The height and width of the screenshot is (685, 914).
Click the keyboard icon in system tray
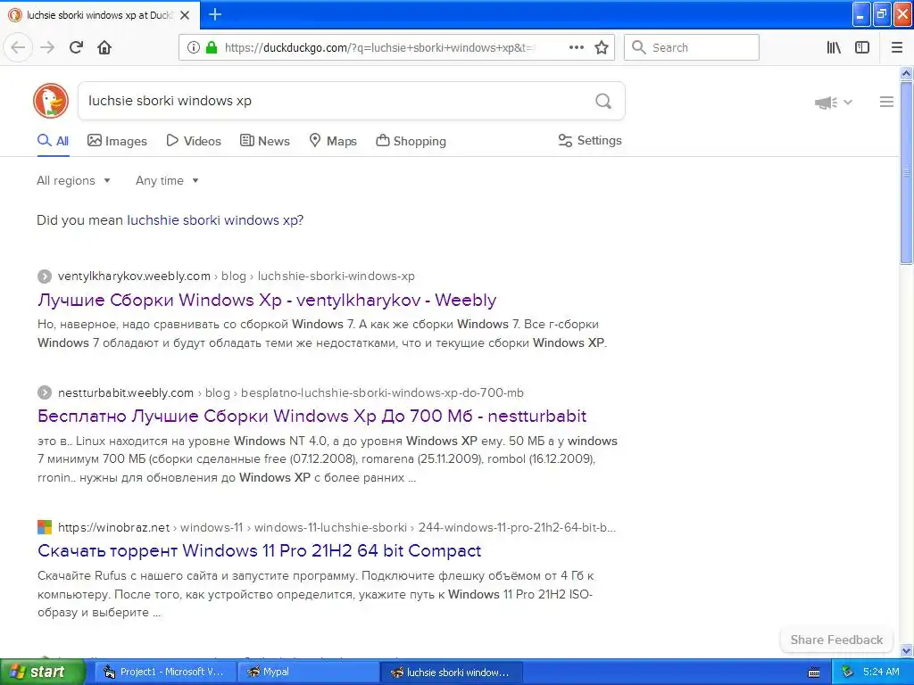coord(814,673)
